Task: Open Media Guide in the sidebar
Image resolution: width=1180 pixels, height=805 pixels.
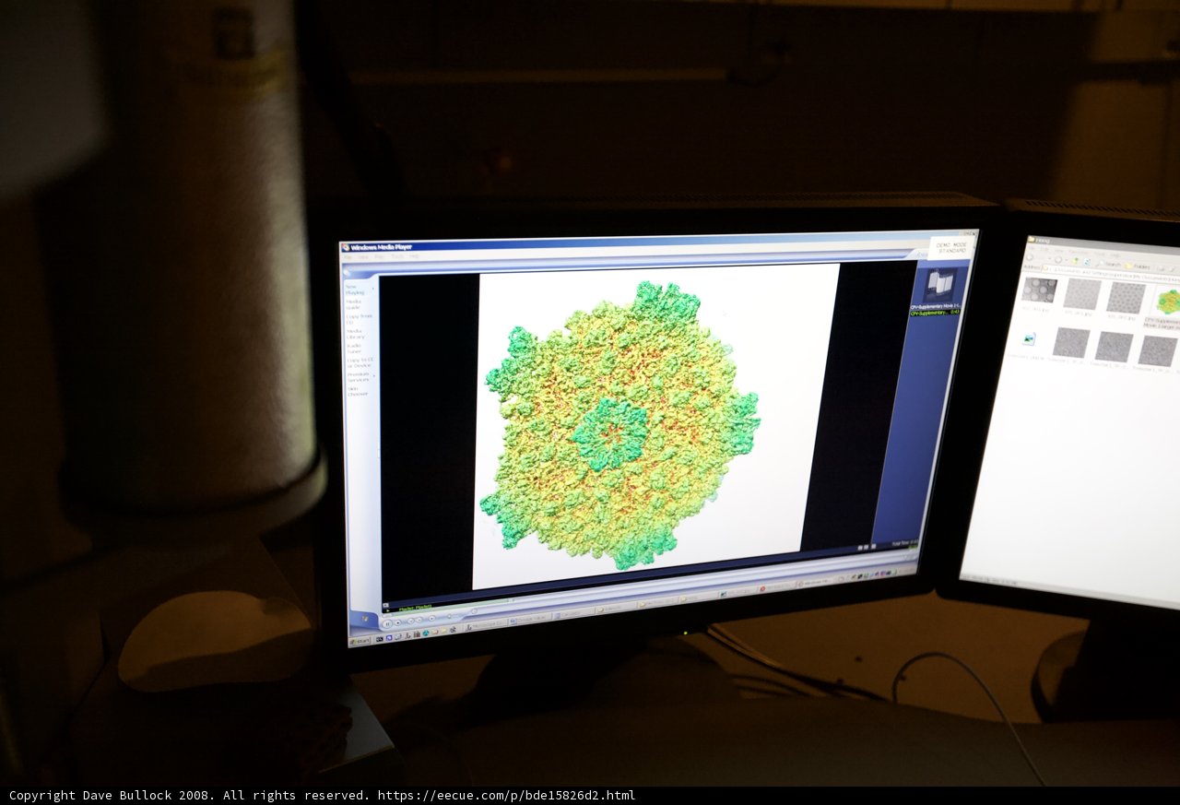Action: tap(353, 304)
